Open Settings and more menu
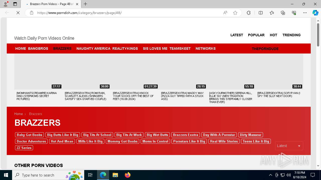 point(305,13)
